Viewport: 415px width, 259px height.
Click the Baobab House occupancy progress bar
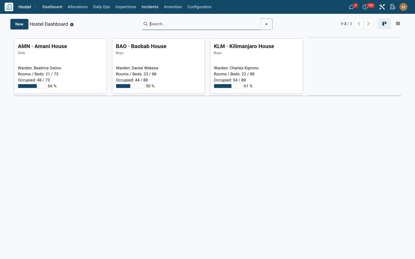(x=130, y=86)
